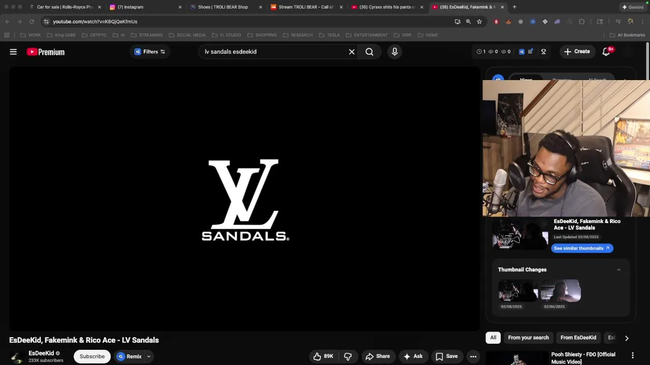Clear the search box with X
Viewport: 650px width, 365px height.
pyautogui.click(x=351, y=52)
